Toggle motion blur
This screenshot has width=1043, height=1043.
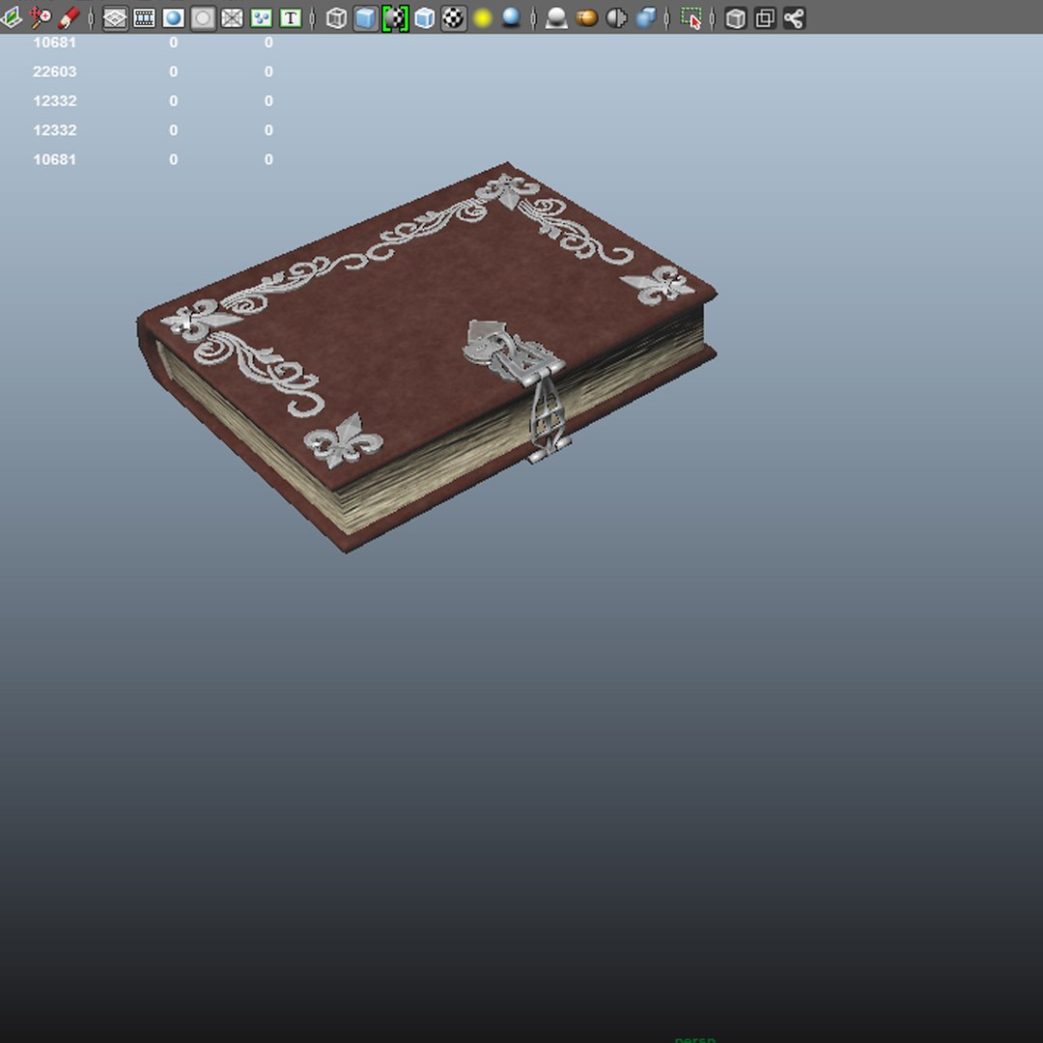click(587, 18)
